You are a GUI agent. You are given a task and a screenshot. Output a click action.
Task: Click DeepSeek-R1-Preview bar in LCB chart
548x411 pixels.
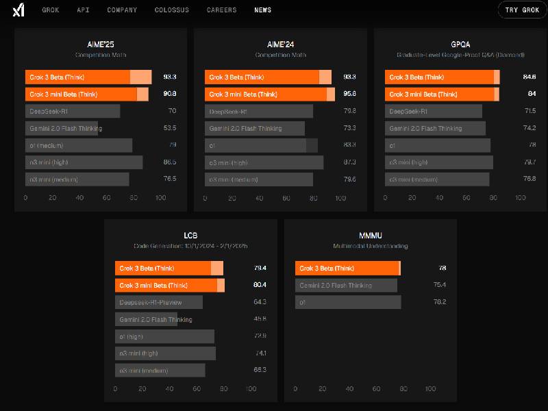[158, 302]
